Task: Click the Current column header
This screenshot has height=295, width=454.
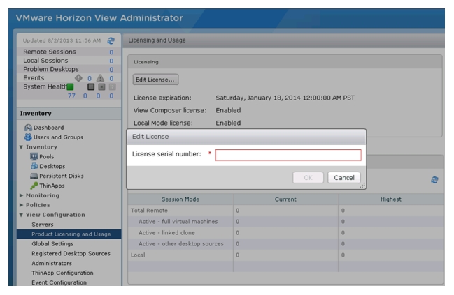Action: [x=285, y=199]
